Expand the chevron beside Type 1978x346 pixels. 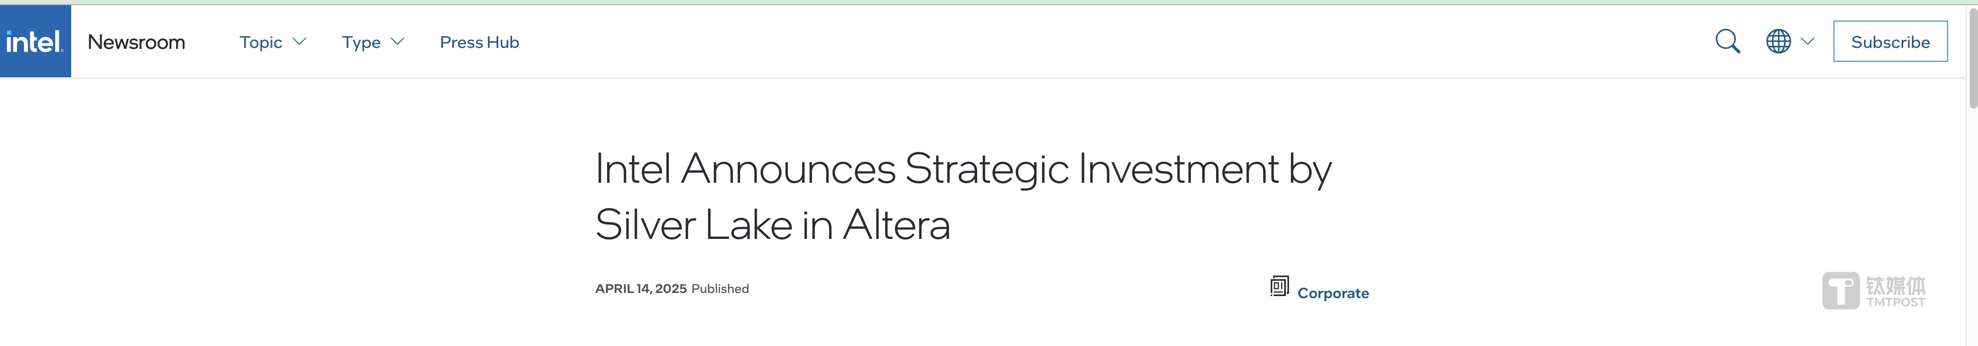coord(397,41)
